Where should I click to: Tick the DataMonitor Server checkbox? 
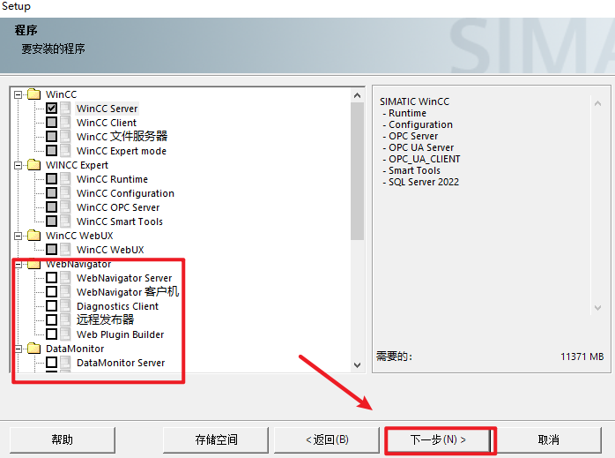point(52,363)
